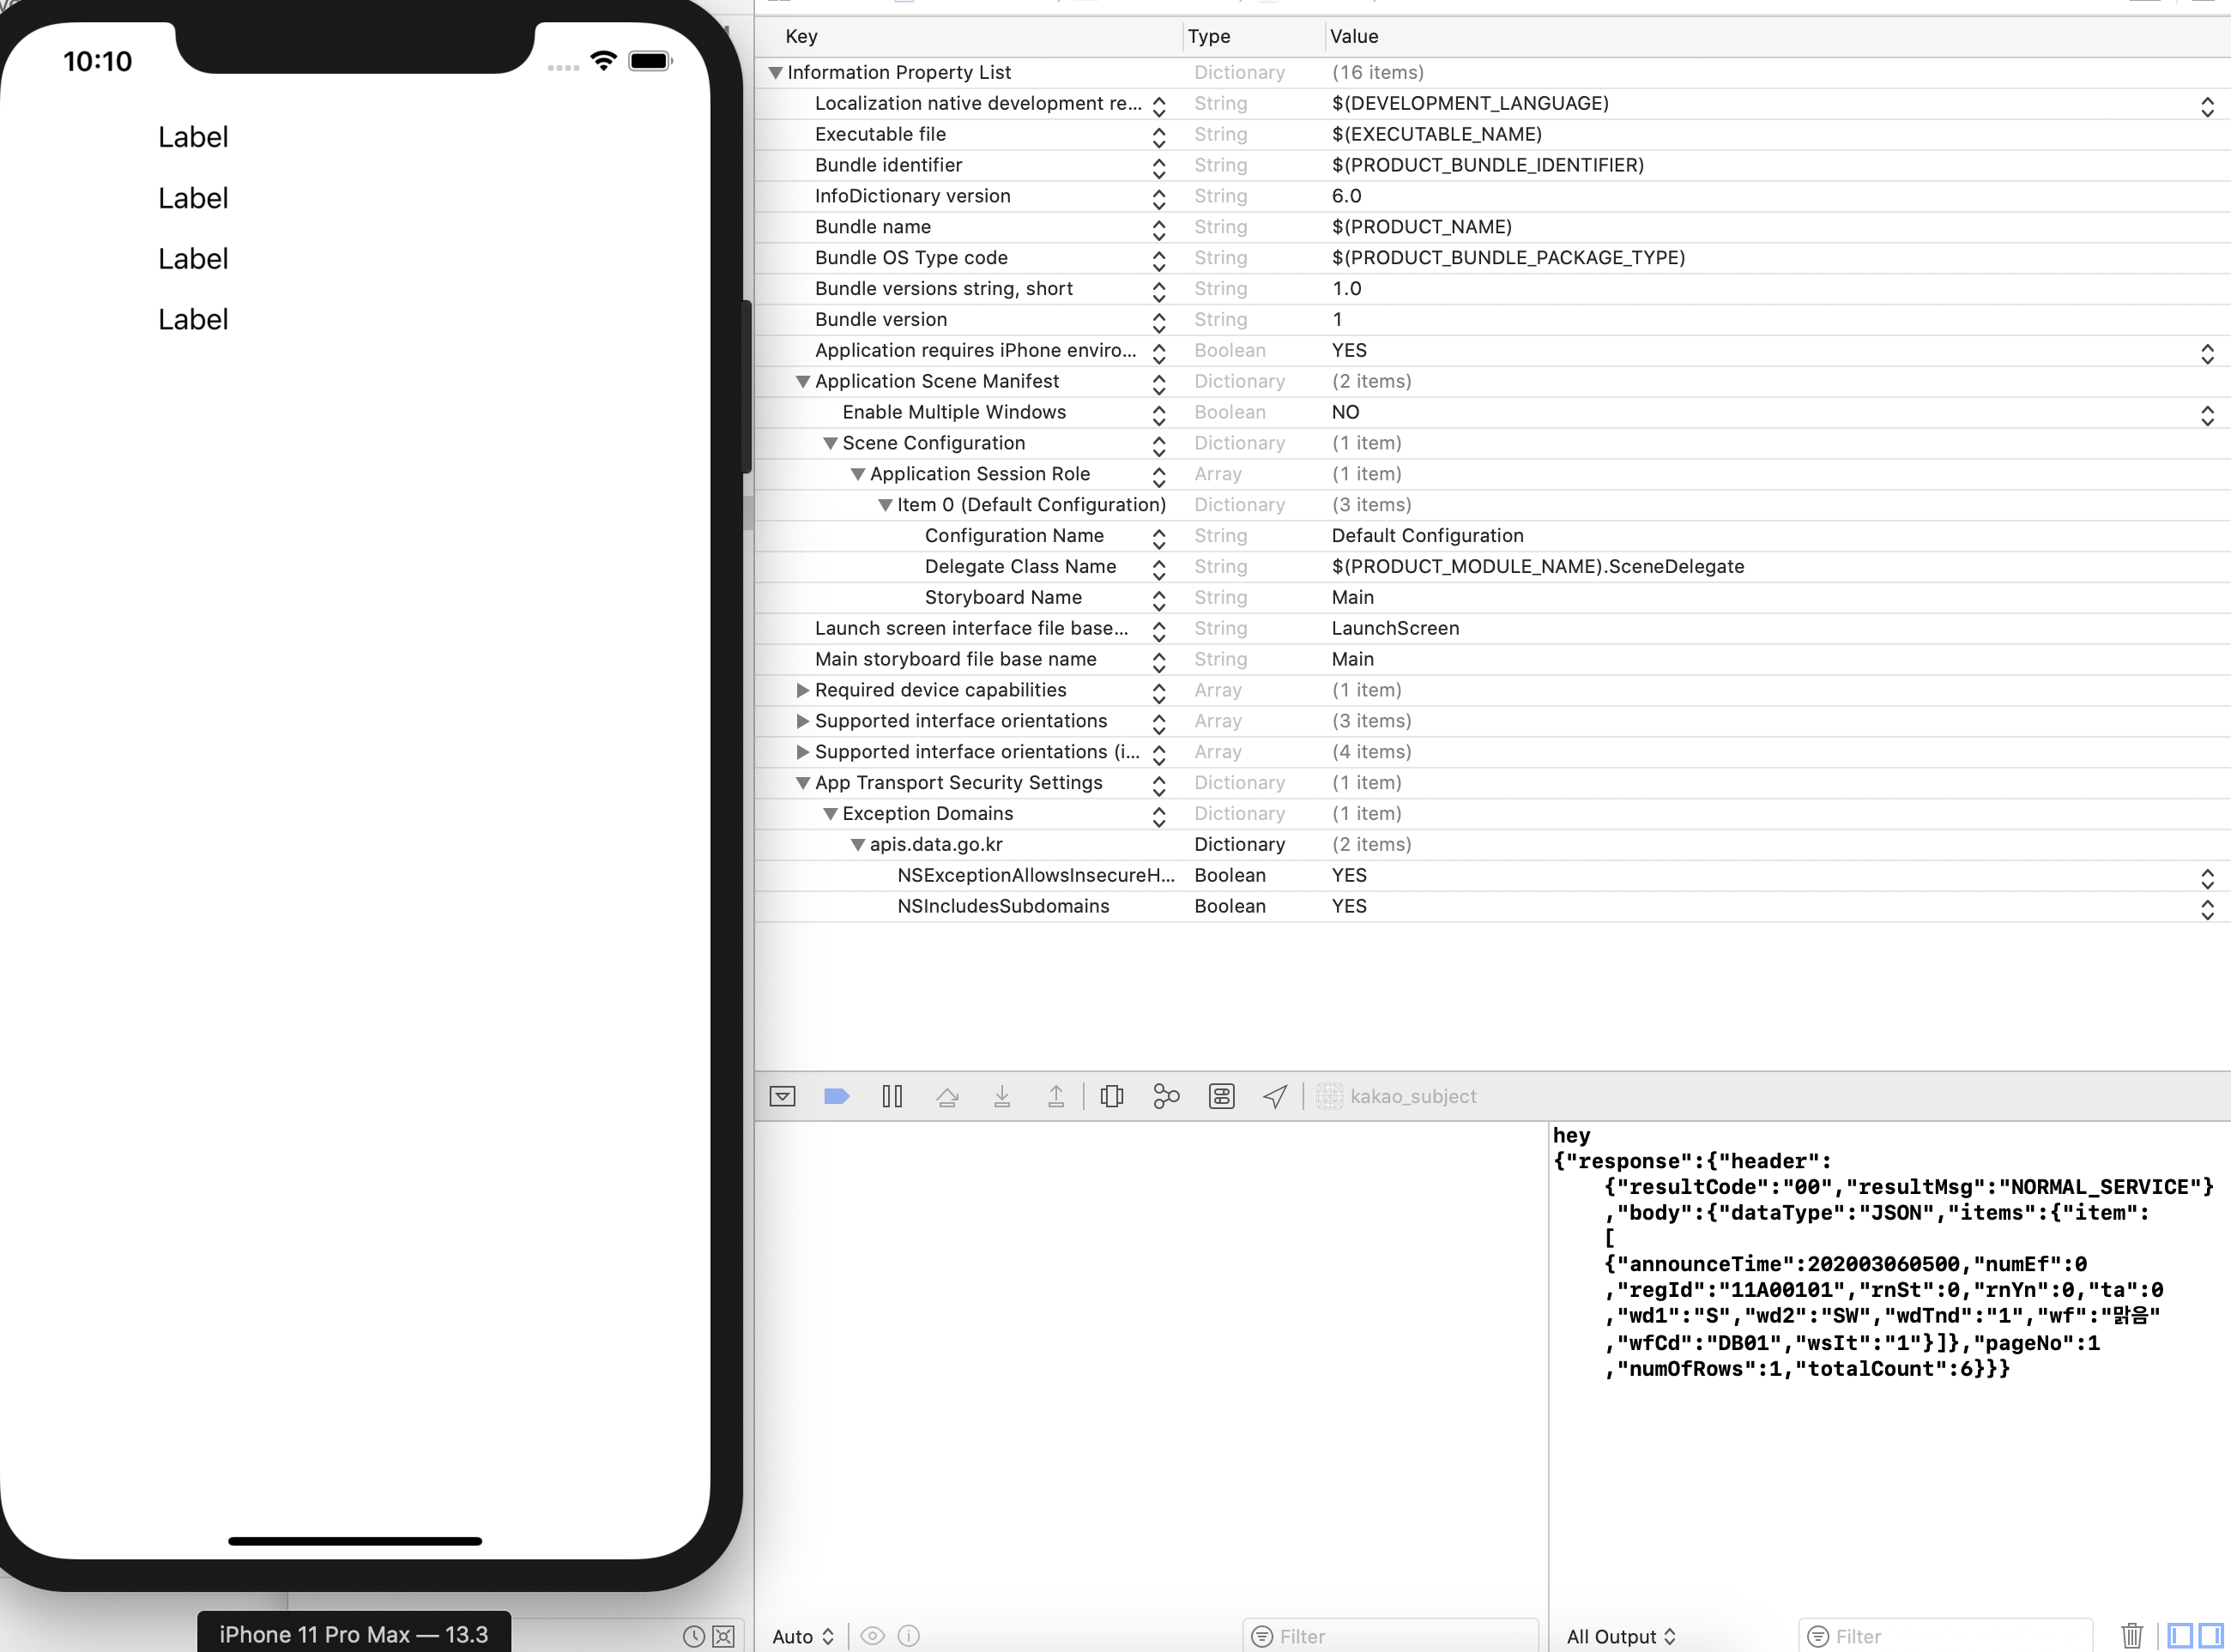Expand Required device capabilities array
Image resolution: width=2231 pixels, height=1652 pixels.
tap(802, 690)
